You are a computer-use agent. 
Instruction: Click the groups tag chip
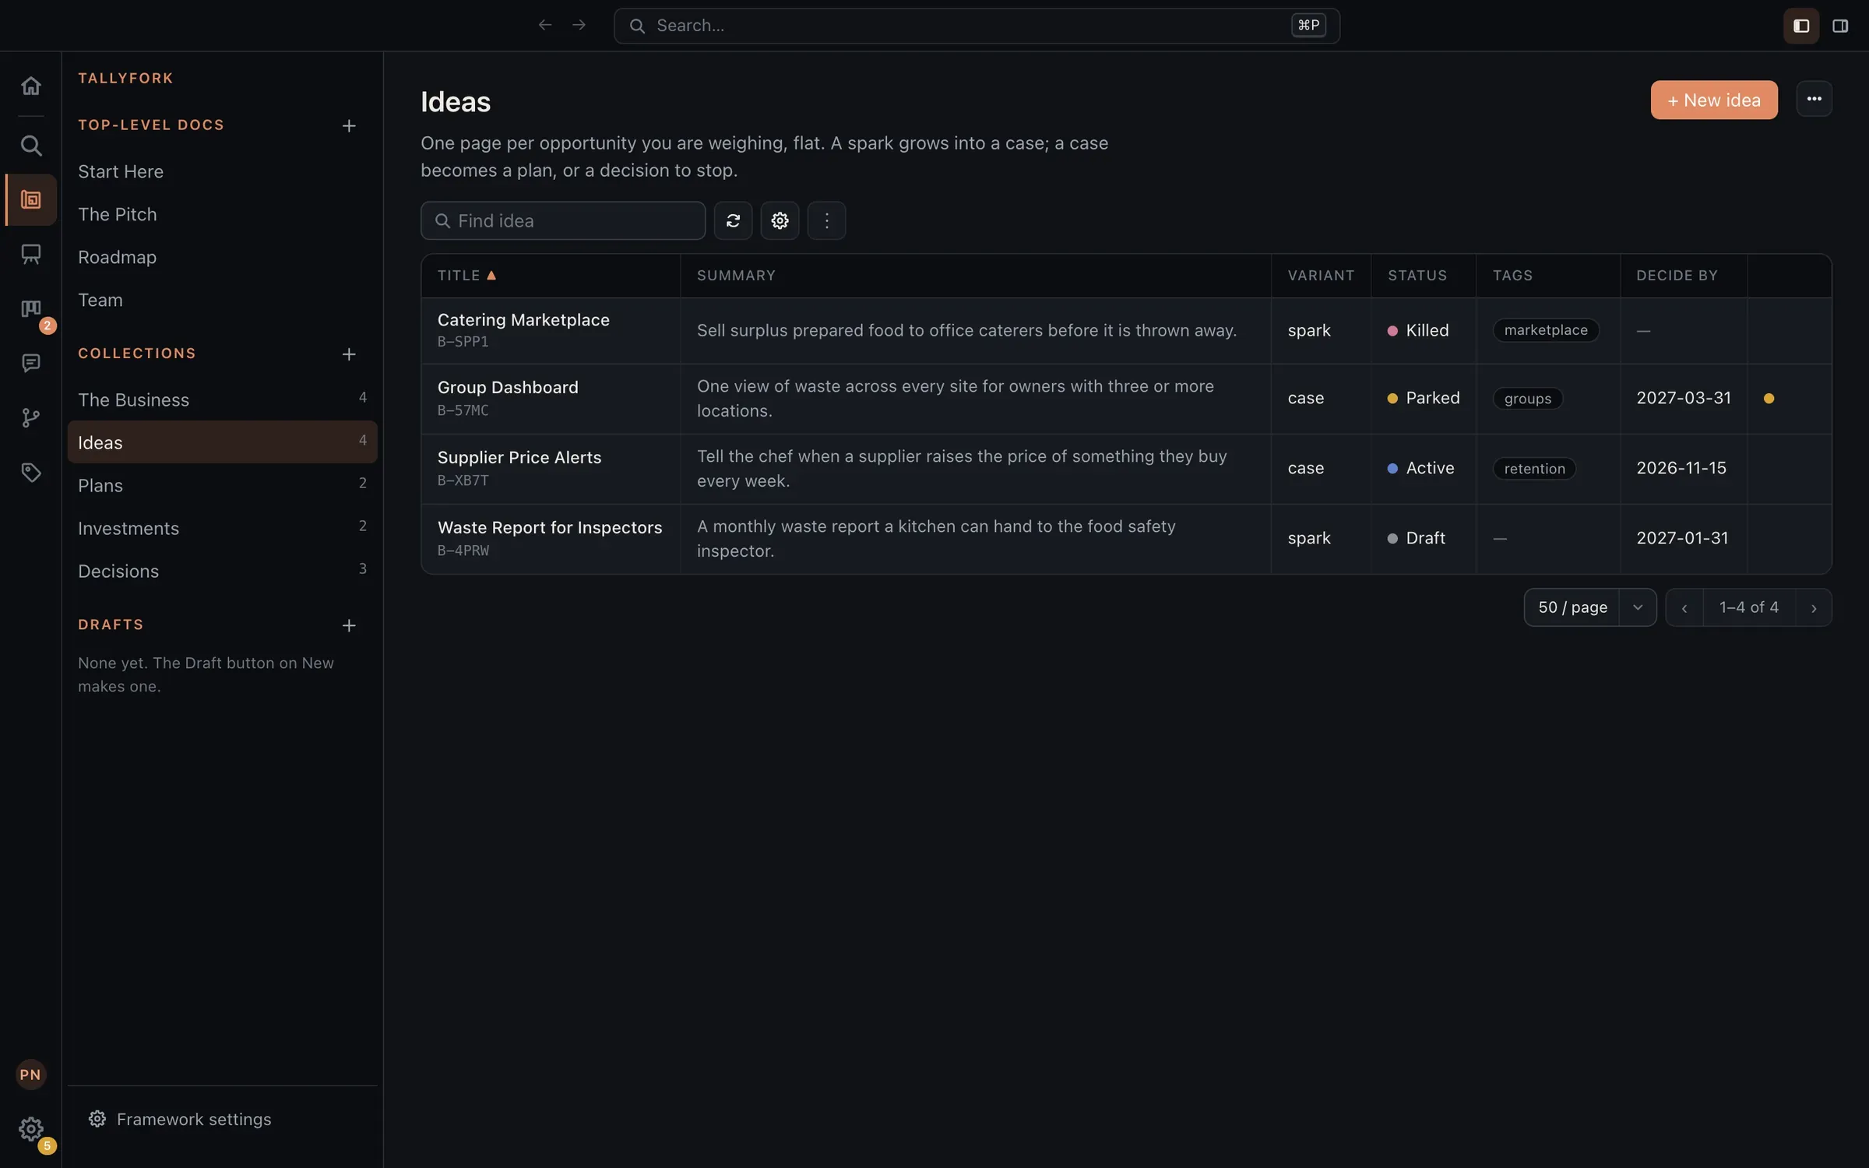1528,399
